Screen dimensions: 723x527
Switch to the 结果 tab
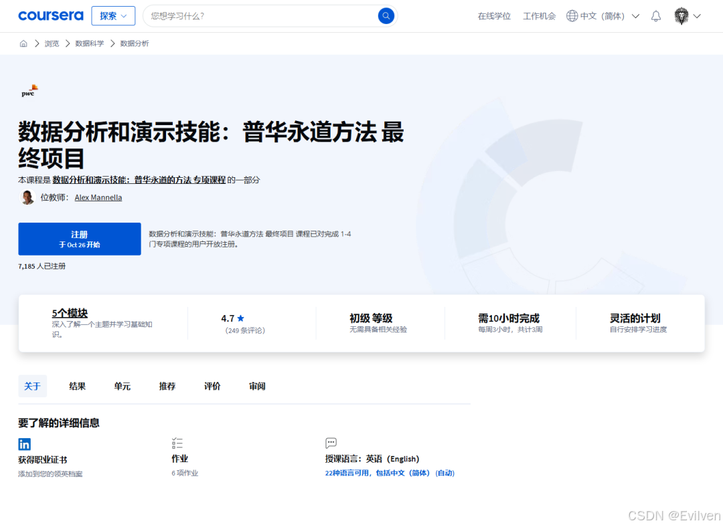(77, 386)
